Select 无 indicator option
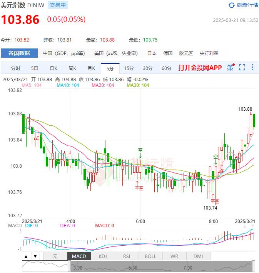259x273 pixels. pyautogui.click(x=55, y=256)
